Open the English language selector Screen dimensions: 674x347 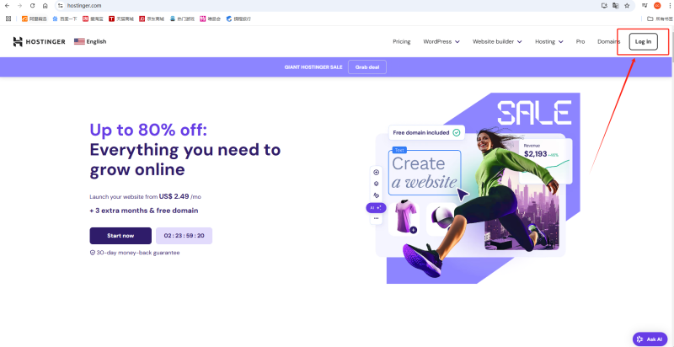(x=90, y=41)
